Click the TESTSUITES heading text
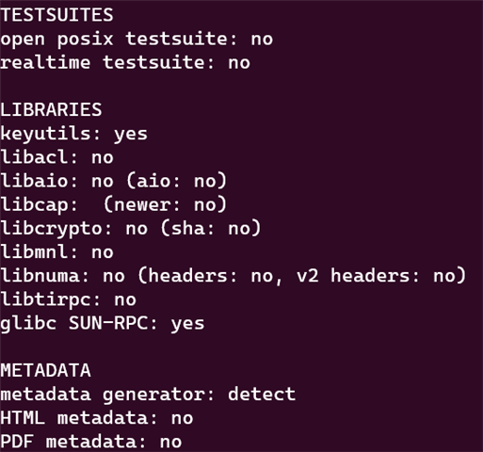Image resolution: width=483 pixels, height=452 pixels. click(56, 15)
